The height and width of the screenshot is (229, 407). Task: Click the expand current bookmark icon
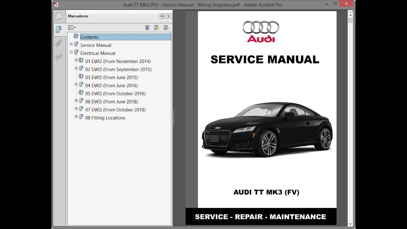(166, 28)
